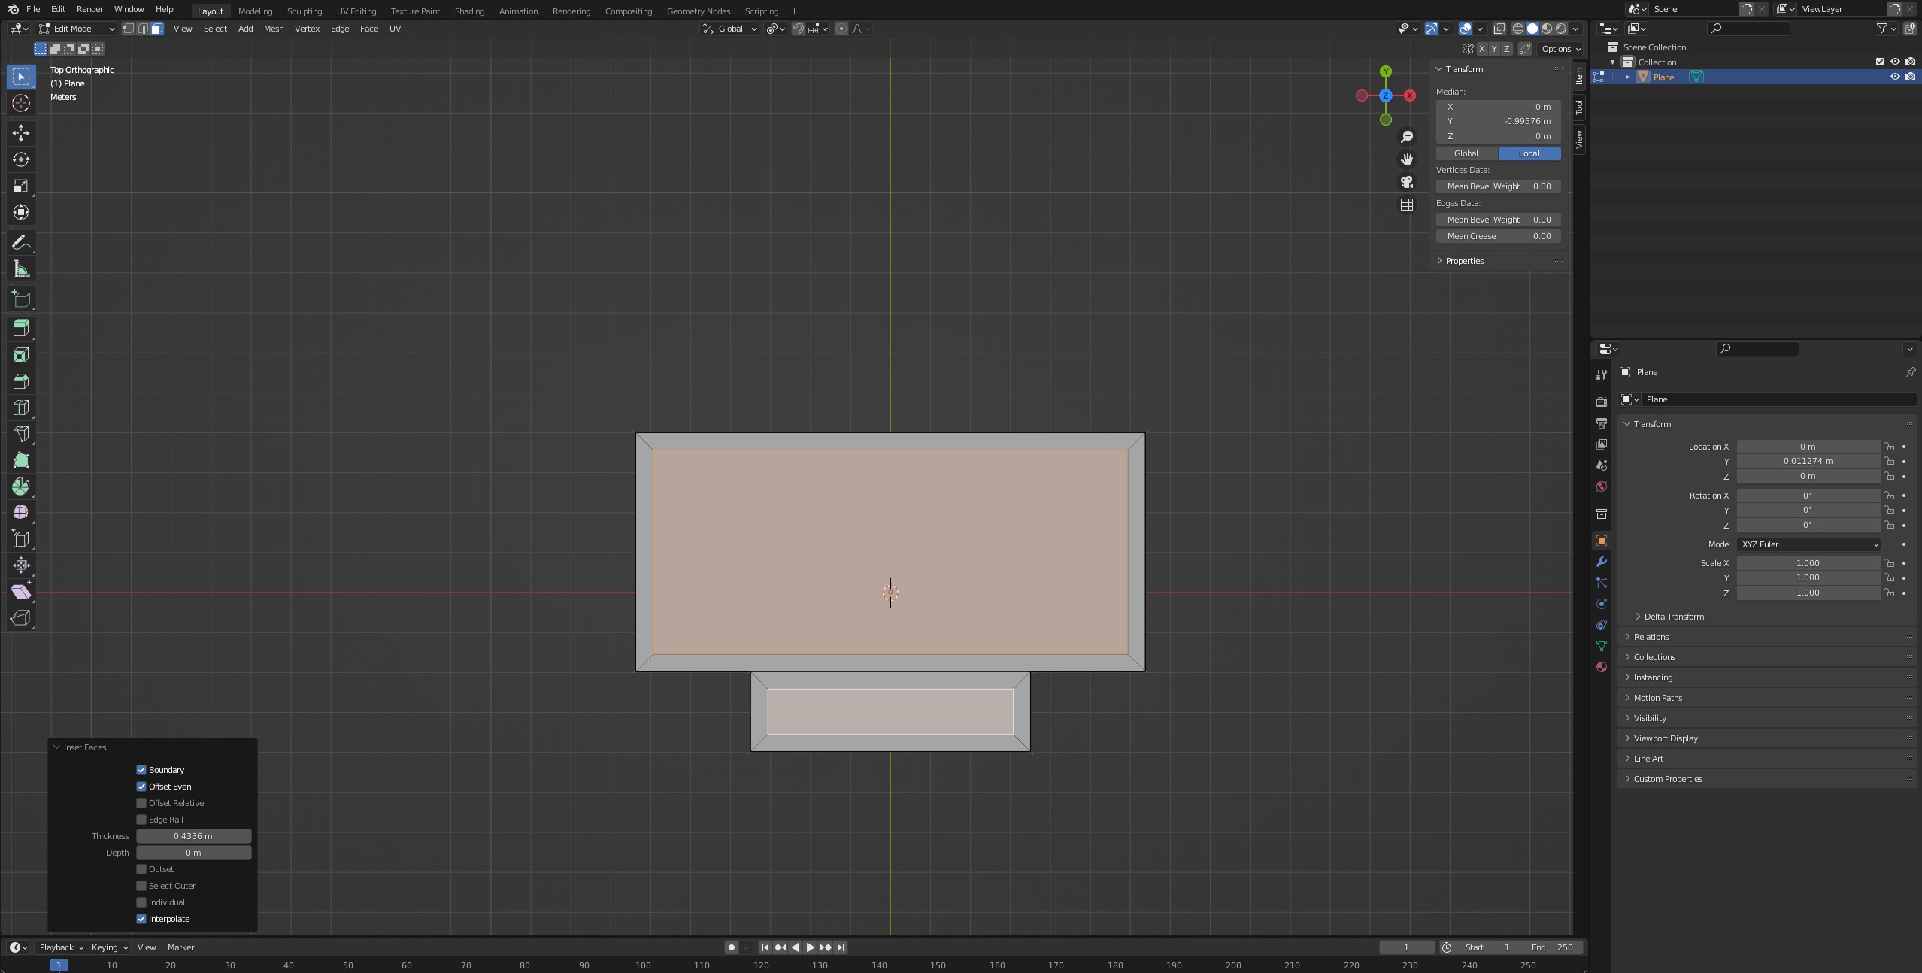Select the Move tool in toolbar

[21, 133]
